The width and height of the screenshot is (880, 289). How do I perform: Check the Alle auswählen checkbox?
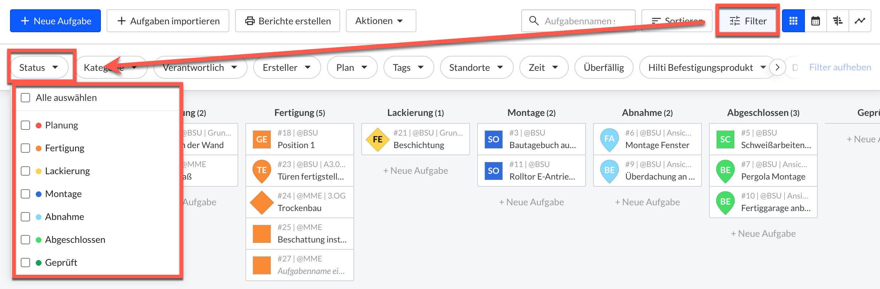click(x=25, y=98)
